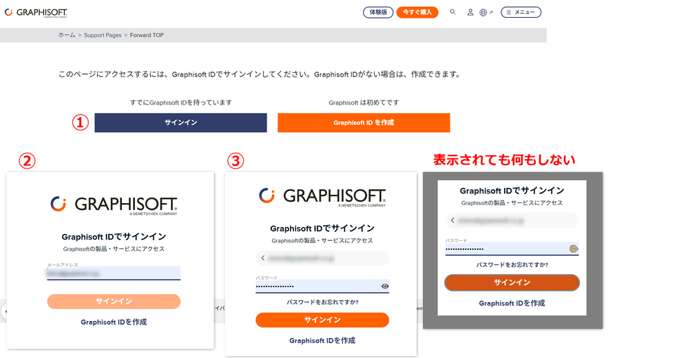Click パスワードをお忘れですか? link in panel 3
This screenshot has width=688, height=358.
[322, 302]
